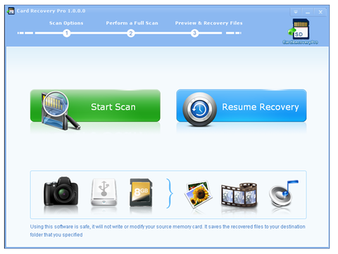Open the Scan Options step label
Screen dimensions: 338x254
coord(66,23)
